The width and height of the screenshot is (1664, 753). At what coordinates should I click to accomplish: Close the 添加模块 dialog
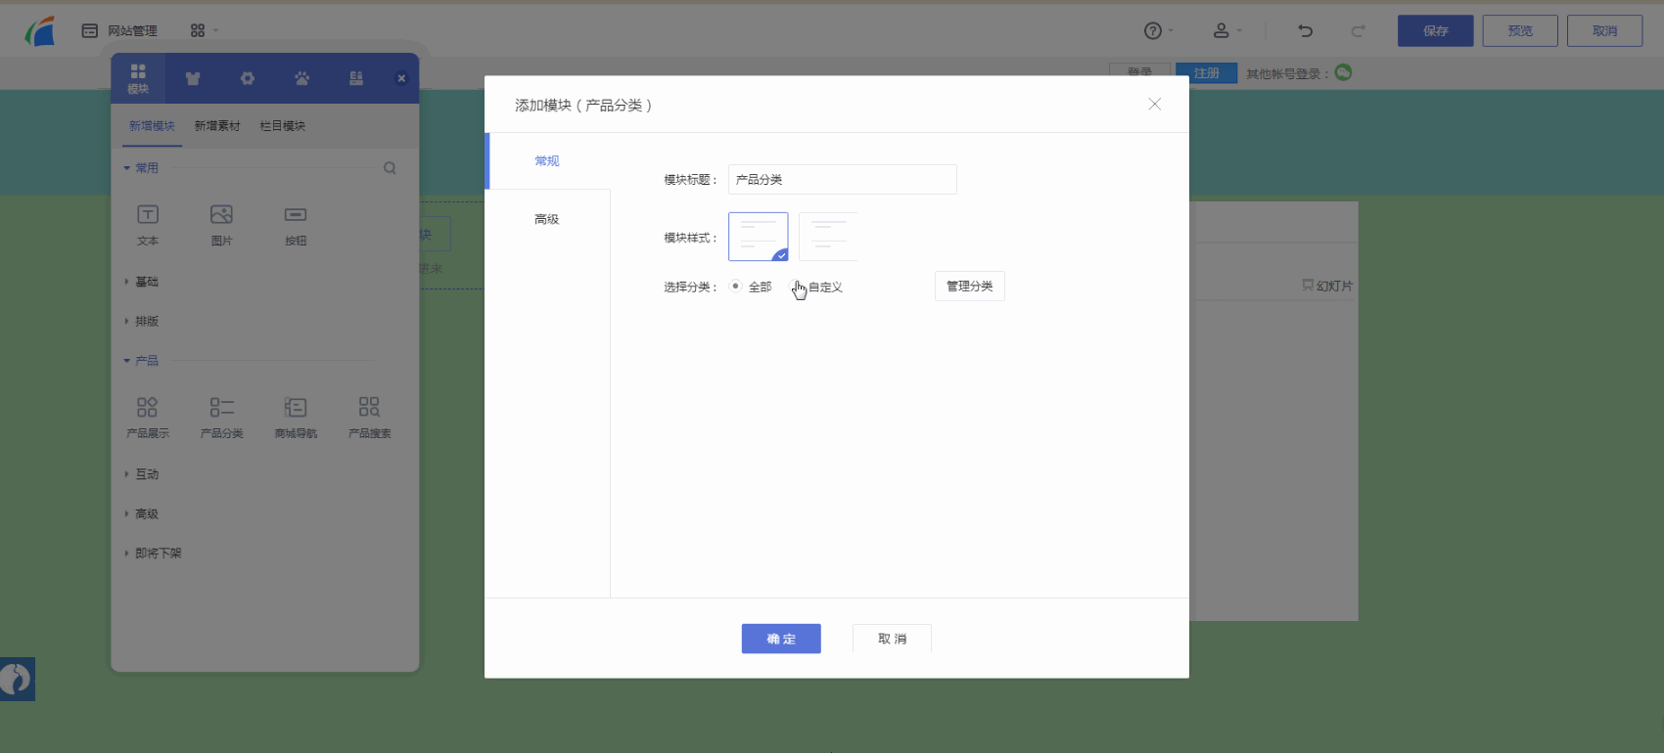click(1154, 105)
